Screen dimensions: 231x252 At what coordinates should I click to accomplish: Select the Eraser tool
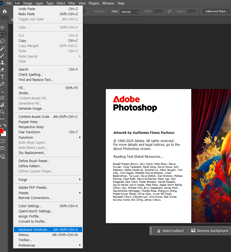(x=2, y=70)
